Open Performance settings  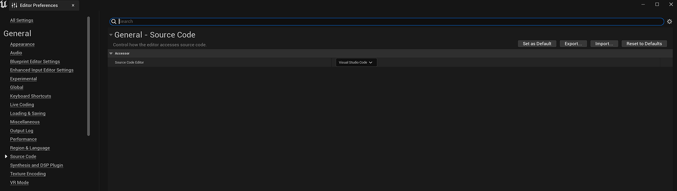pyautogui.click(x=23, y=140)
